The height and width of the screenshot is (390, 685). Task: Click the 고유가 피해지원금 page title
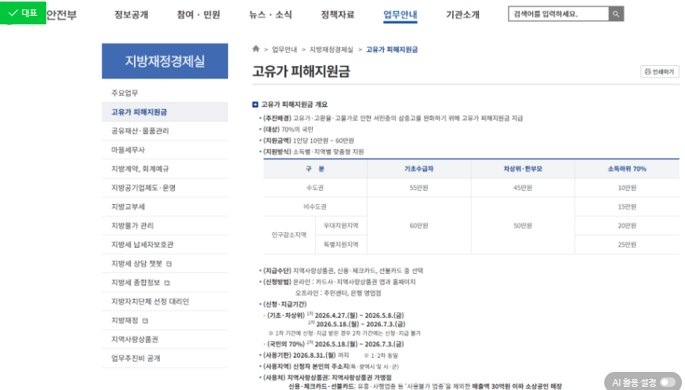pos(301,71)
